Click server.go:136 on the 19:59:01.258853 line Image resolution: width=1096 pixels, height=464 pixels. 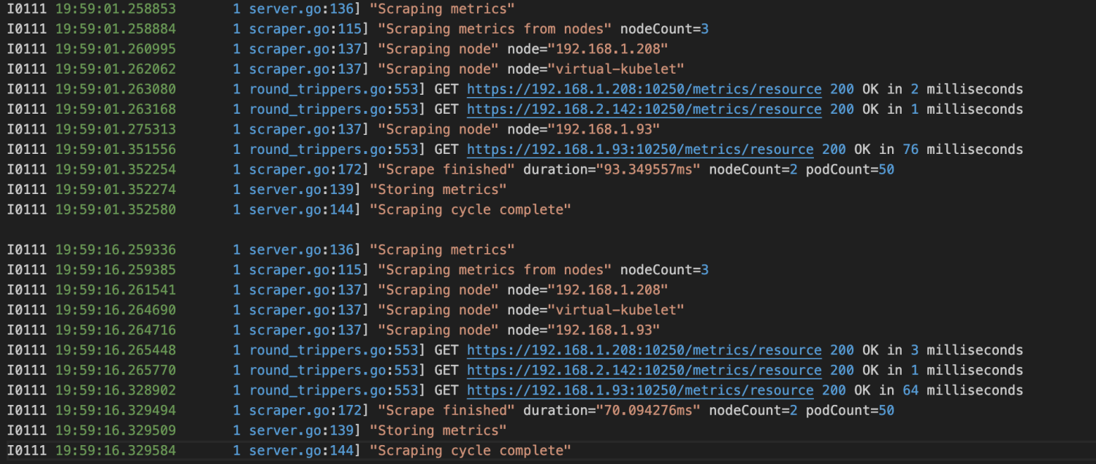point(302,9)
